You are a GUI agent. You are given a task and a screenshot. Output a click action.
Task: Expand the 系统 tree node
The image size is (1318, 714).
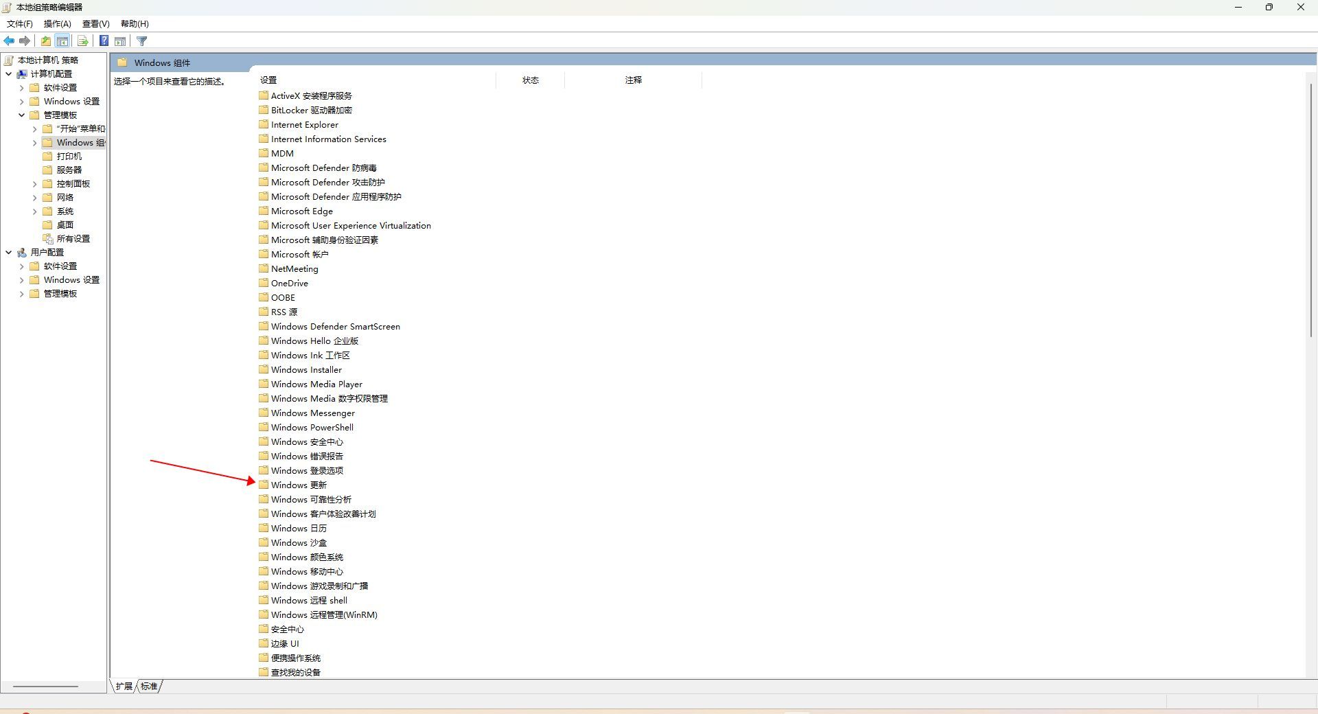pos(34,211)
